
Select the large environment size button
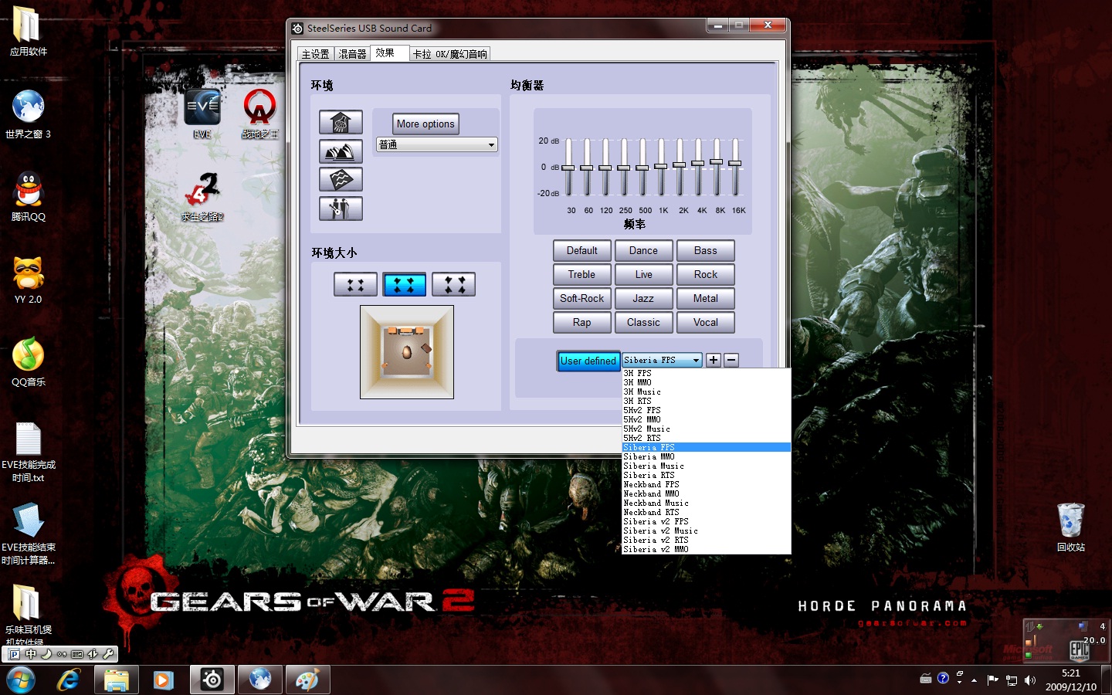click(454, 284)
